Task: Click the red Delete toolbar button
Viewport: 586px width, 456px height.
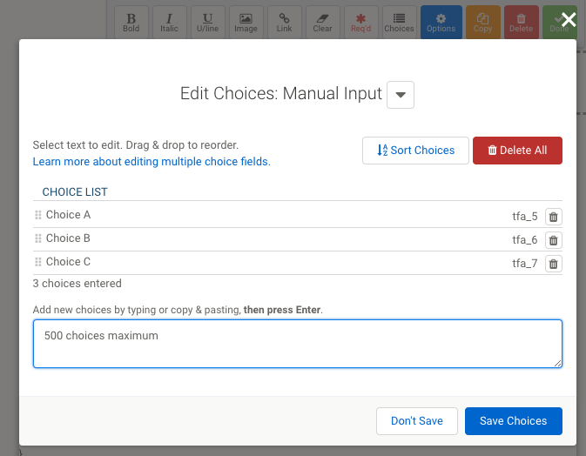Action: 522,22
